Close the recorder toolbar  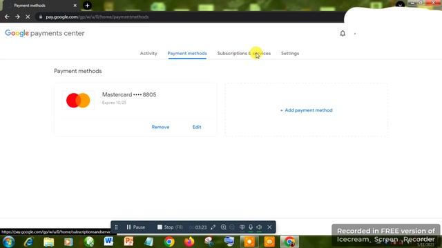(269, 227)
